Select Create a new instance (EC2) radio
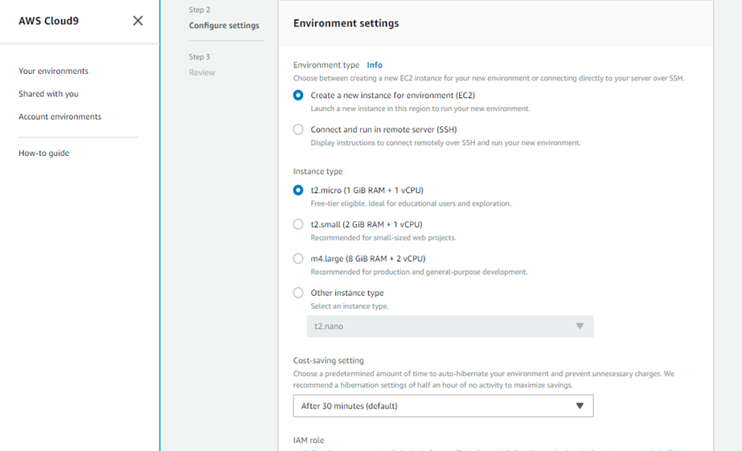 tap(298, 95)
